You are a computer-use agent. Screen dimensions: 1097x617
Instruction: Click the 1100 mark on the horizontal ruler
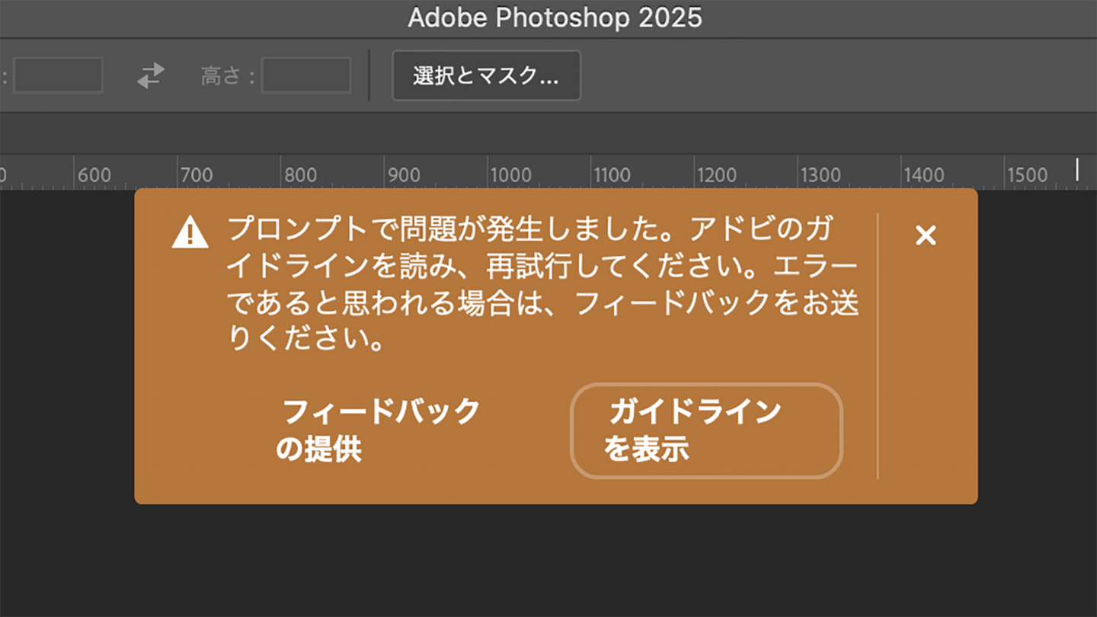click(612, 175)
